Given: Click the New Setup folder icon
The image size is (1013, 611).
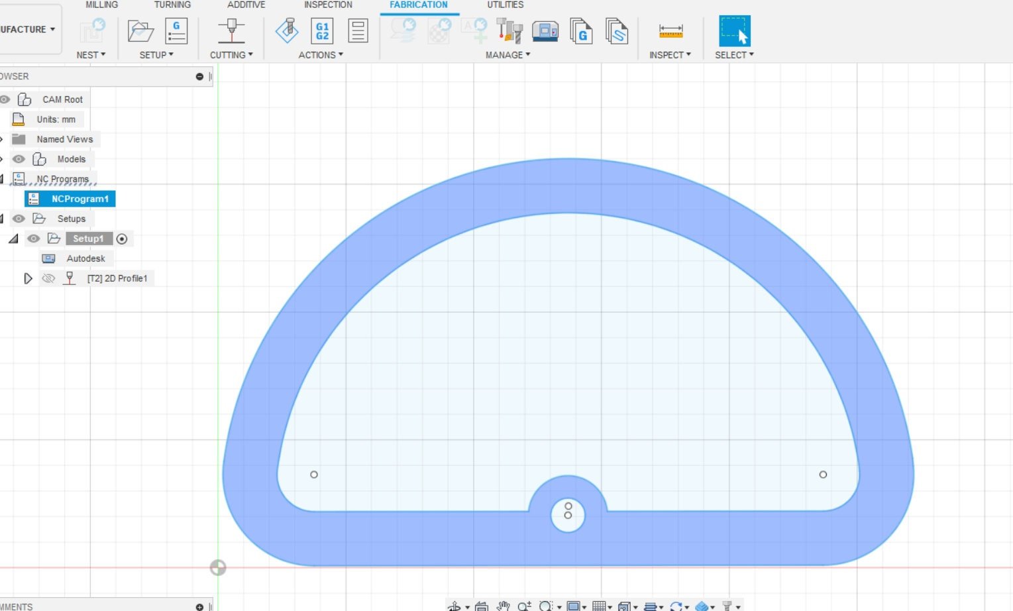Looking at the screenshot, I should pyautogui.click(x=140, y=31).
